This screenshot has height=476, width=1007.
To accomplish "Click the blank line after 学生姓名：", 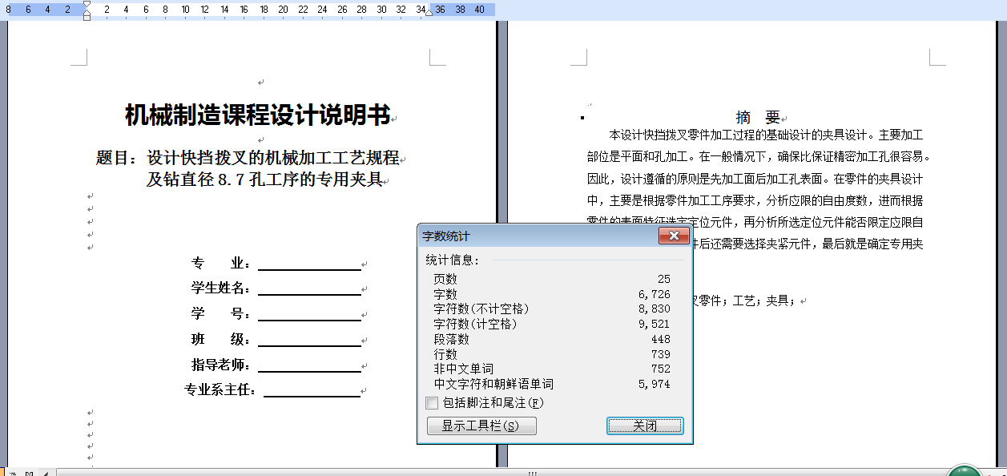I will [309, 288].
